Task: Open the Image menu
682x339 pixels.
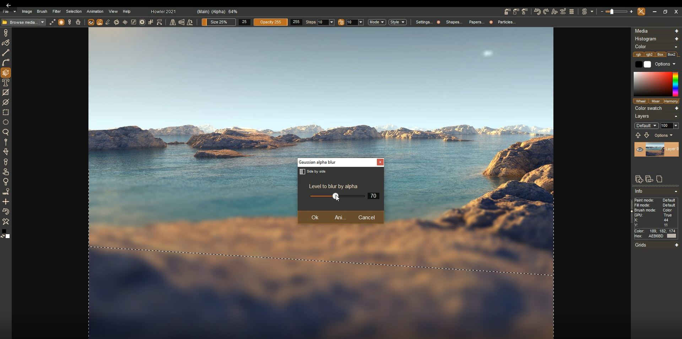Action: 27,12
